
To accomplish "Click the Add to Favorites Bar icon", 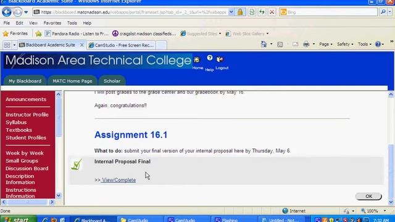I will 38,33.
